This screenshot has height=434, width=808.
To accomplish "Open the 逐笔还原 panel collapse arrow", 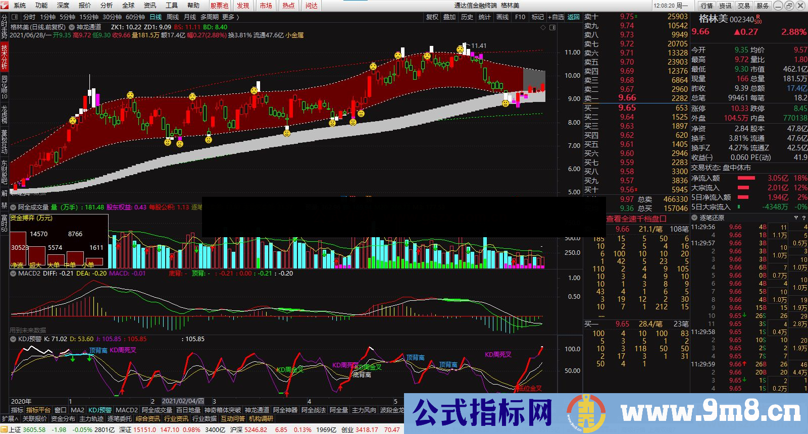I will pos(694,218).
